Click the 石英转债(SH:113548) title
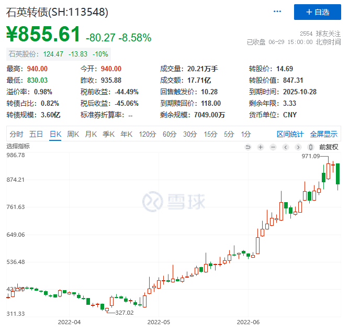The width and height of the screenshot is (349, 331). [57, 12]
